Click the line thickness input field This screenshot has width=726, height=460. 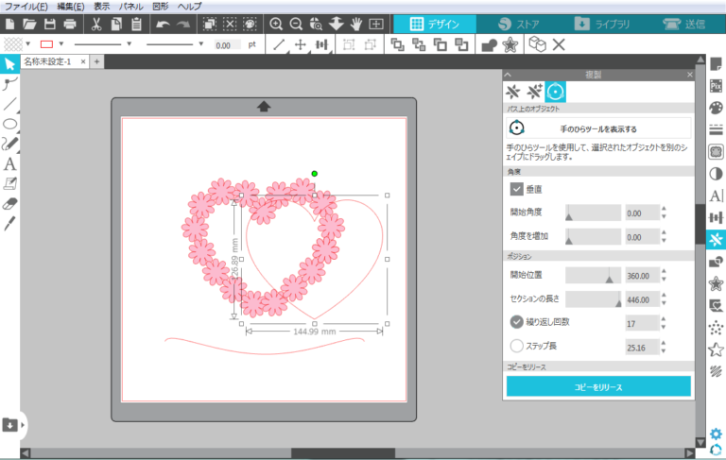pos(227,45)
